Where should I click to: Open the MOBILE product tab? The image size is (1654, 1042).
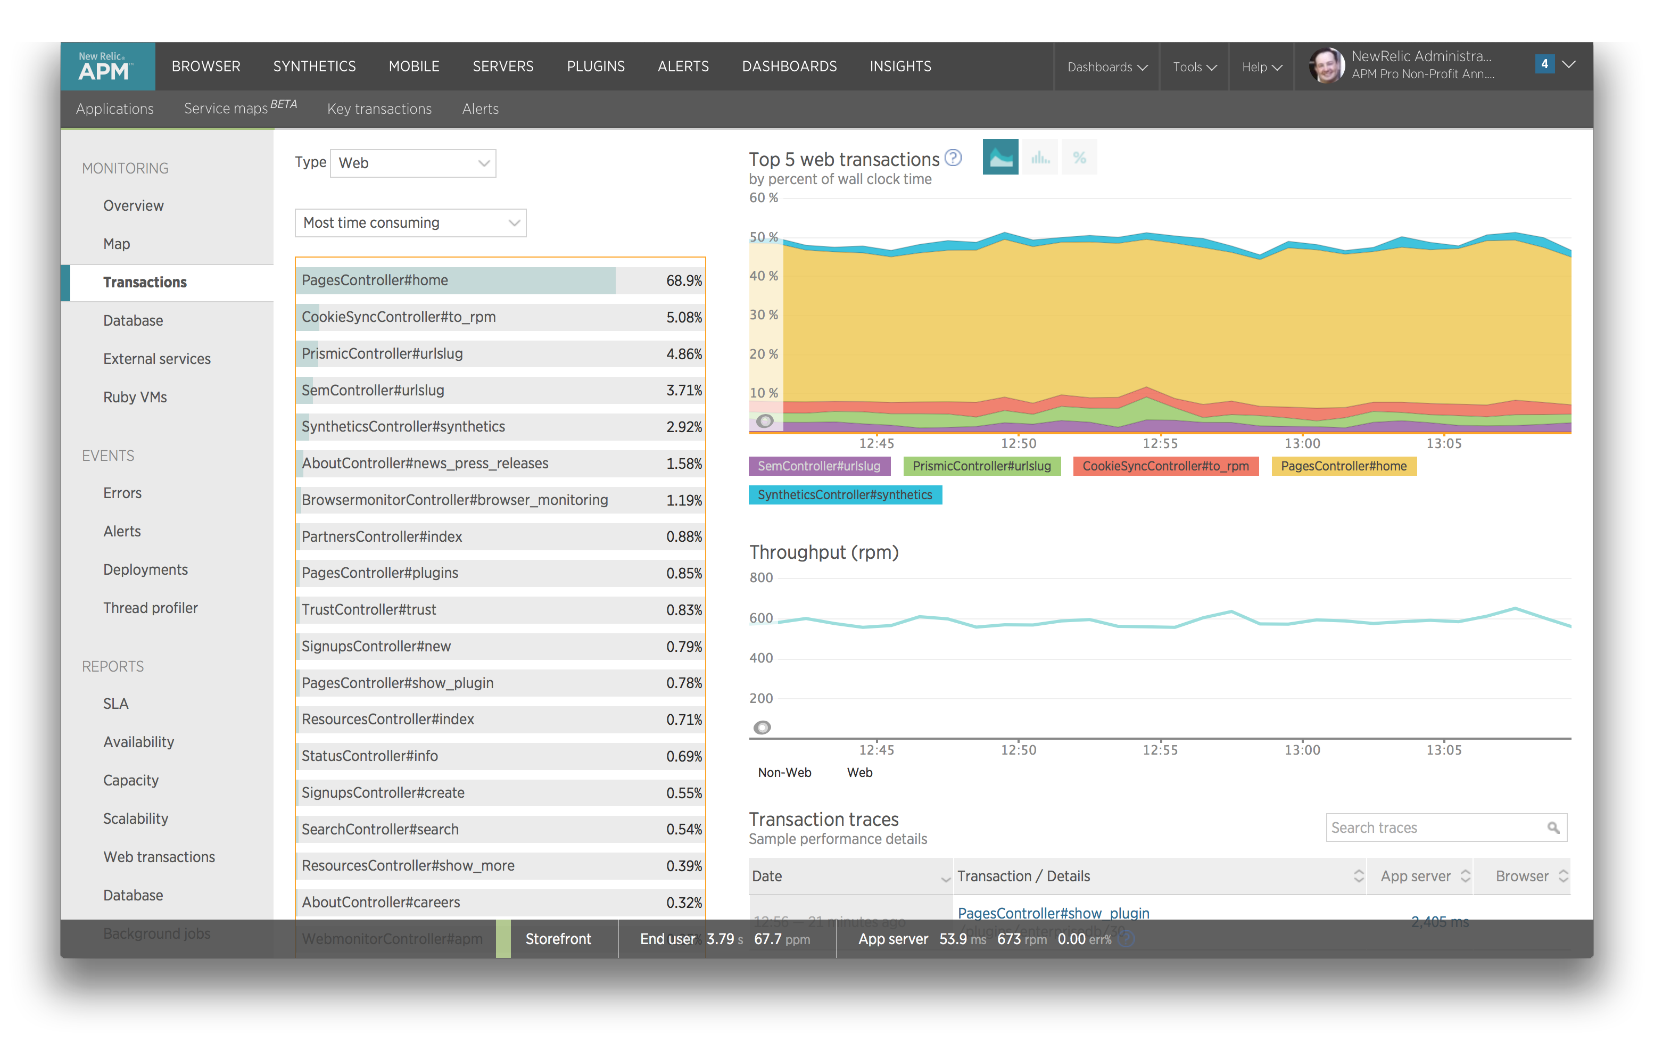point(413,67)
